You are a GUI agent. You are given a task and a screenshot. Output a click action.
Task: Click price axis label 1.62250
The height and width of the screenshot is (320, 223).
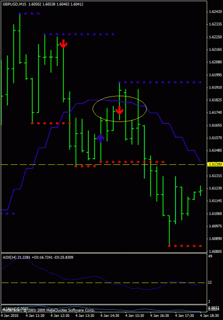click(215, 37)
